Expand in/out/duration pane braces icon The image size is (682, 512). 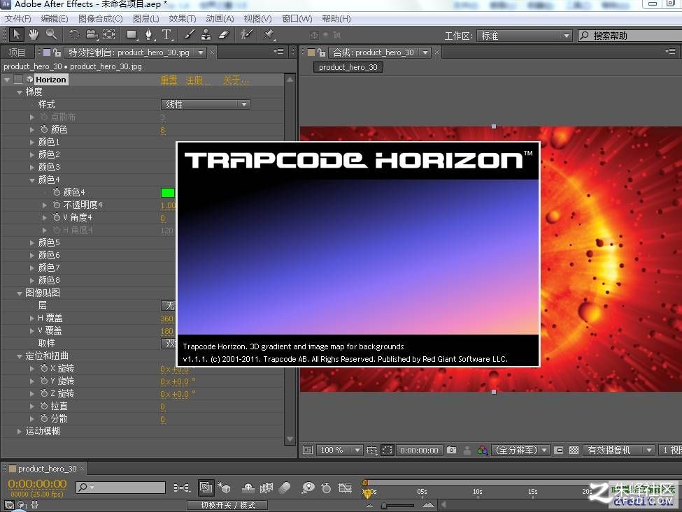click(35, 504)
